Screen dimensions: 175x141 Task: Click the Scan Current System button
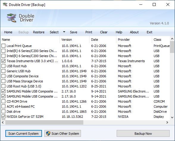click(x=24, y=133)
